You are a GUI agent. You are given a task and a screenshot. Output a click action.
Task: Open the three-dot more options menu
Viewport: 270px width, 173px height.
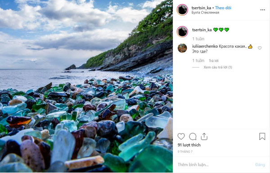(x=263, y=10)
